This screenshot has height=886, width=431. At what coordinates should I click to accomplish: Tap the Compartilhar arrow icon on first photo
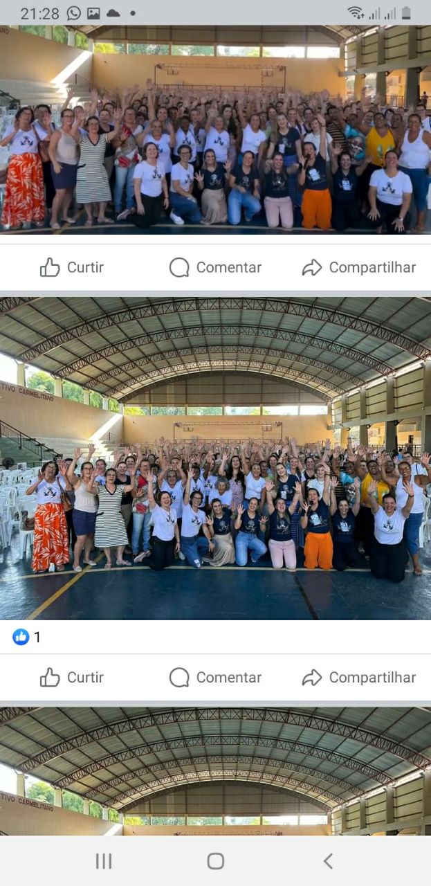[x=312, y=267]
